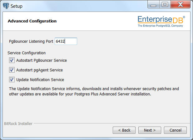
Task: Click the Service Configuration section label
Action: pos(27,53)
